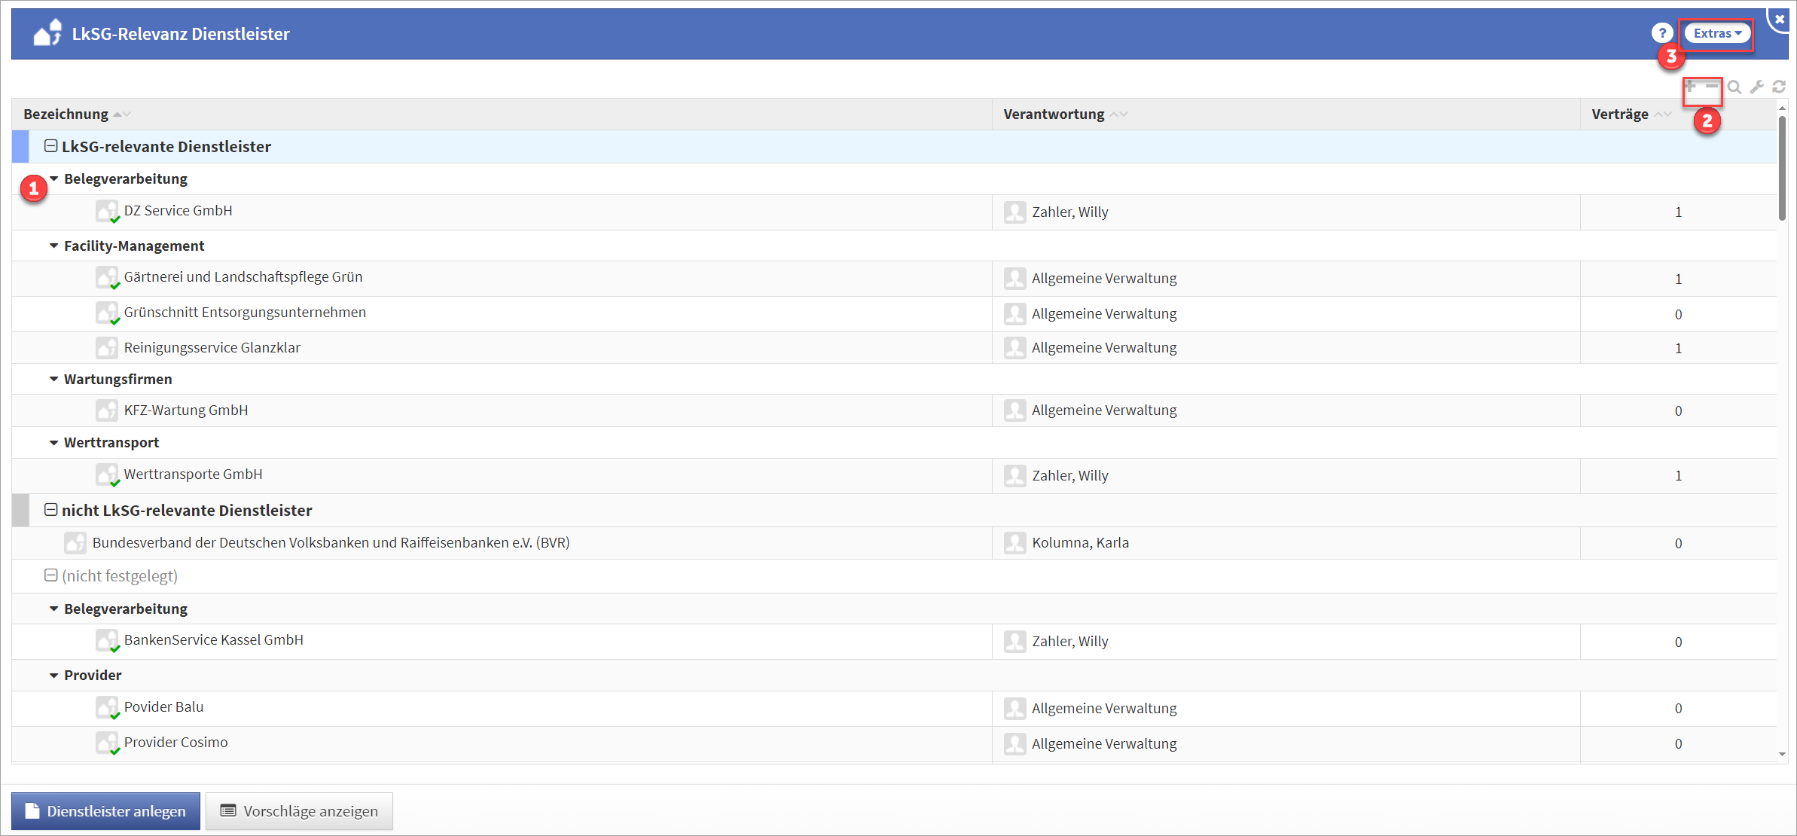Open the table search magnifier icon
The image size is (1797, 836).
point(1734,87)
